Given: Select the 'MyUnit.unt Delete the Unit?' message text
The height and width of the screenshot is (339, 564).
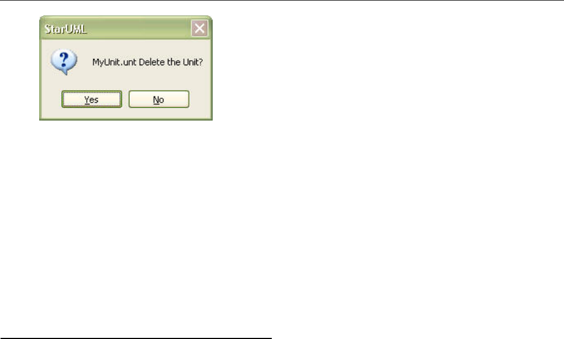Looking at the screenshot, I should [x=147, y=62].
